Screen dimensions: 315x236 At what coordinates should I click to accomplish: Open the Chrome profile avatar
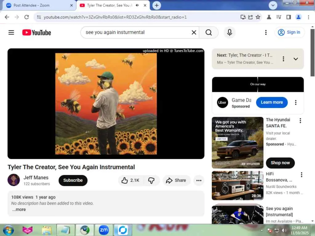point(298,17)
